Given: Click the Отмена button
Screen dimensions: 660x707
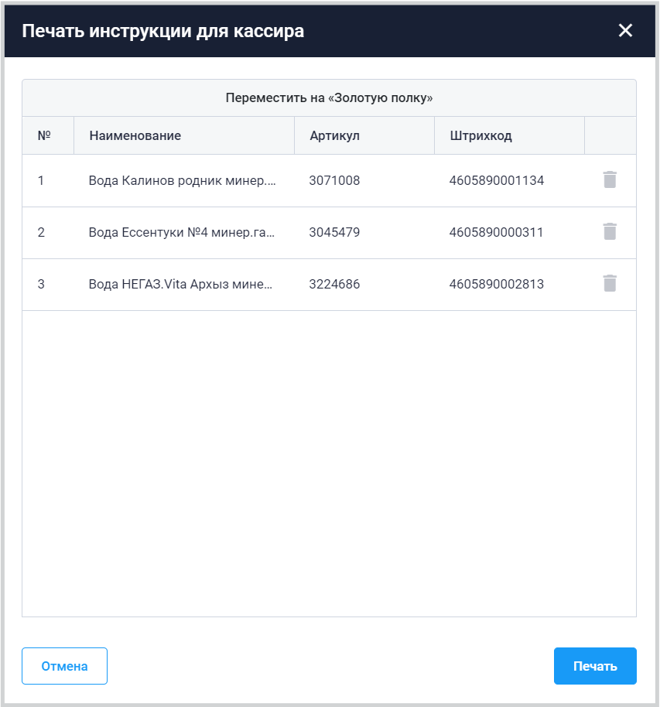Looking at the screenshot, I should pyautogui.click(x=64, y=666).
